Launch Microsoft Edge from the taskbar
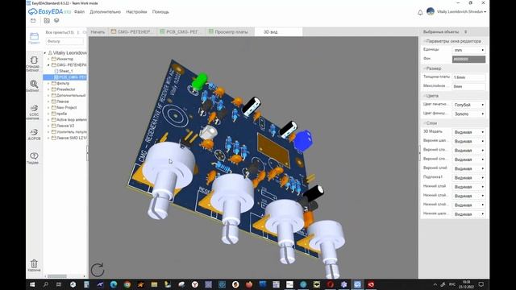This screenshot has height=290, width=516. click(114, 284)
